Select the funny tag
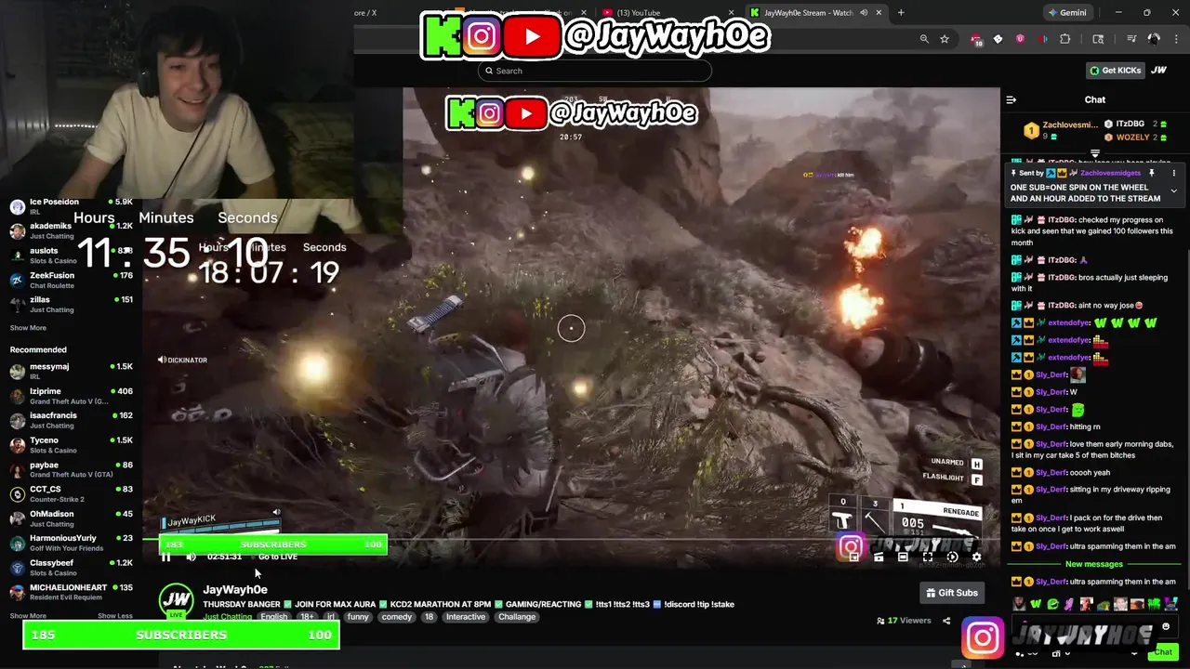The width and height of the screenshot is (1190, 669). (358, 617)
